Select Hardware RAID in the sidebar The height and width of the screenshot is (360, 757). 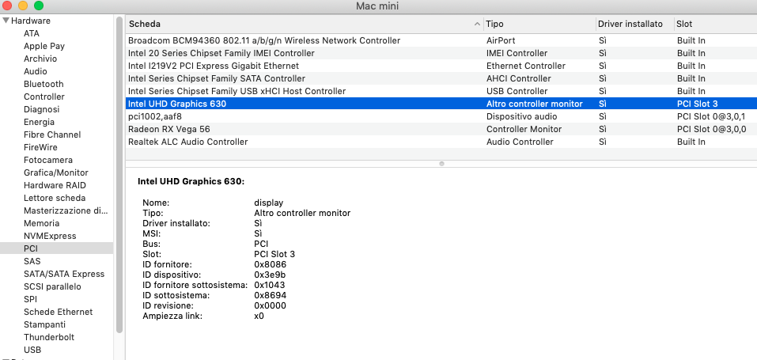[x=55, y=185]
